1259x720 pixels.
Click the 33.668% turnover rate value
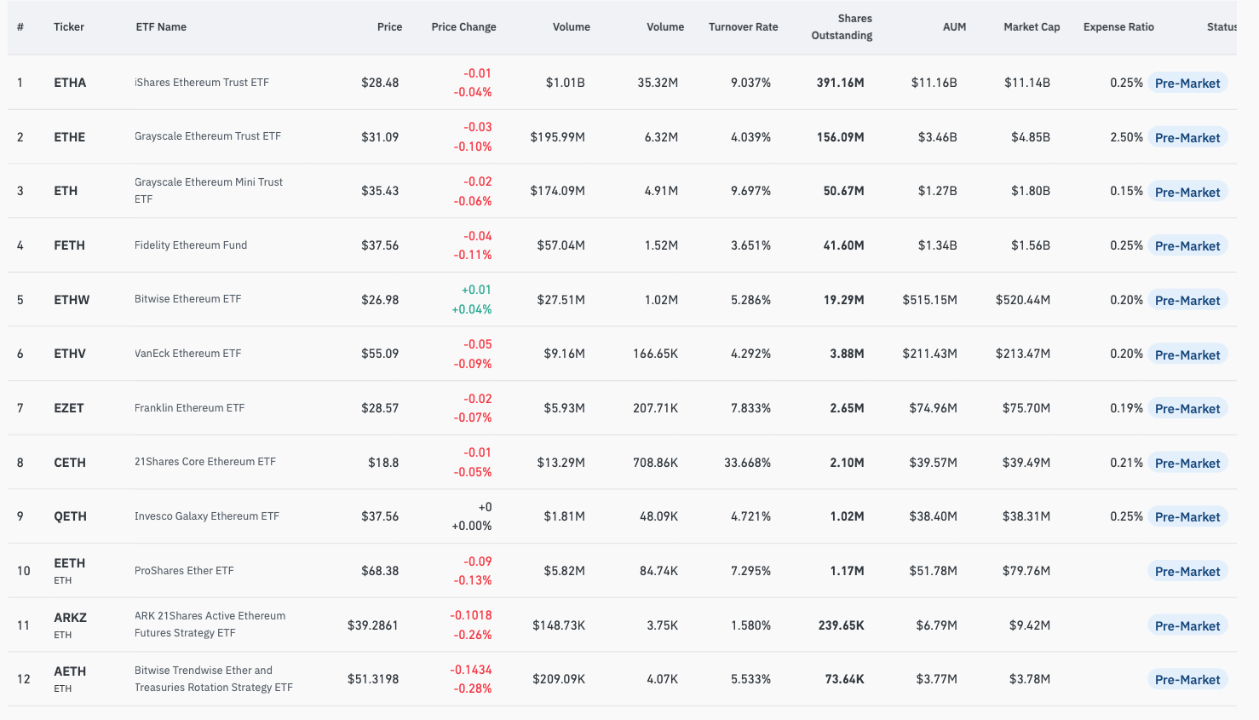click(x=748, y=463)
